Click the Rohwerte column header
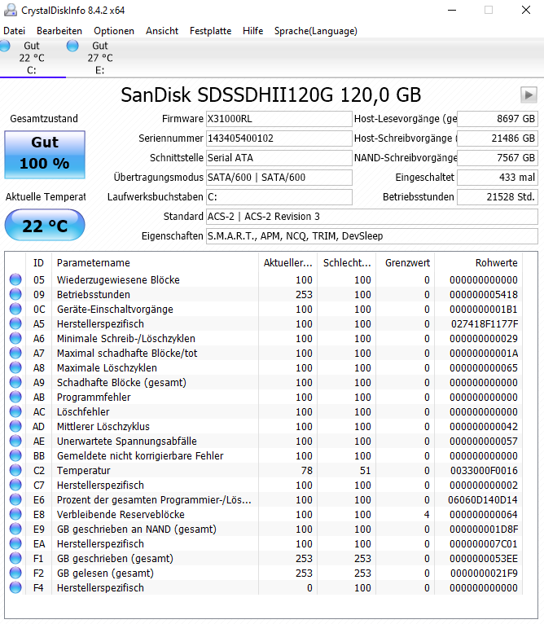This screenshot has width=544, height=624. coord(479,262)
